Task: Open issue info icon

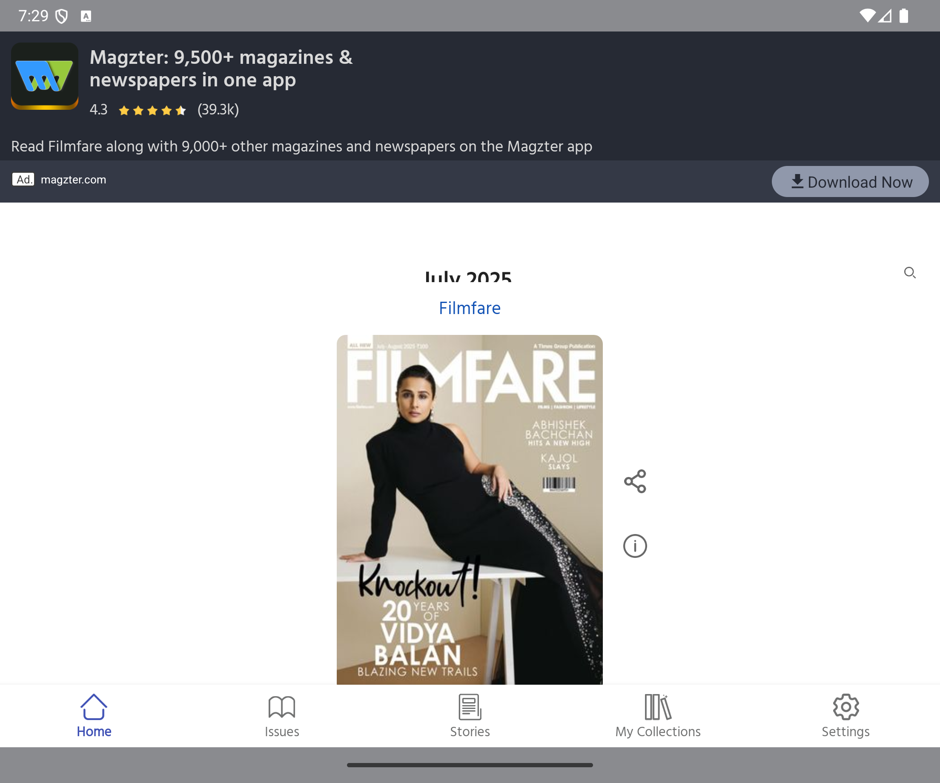Action: (635, 546)
